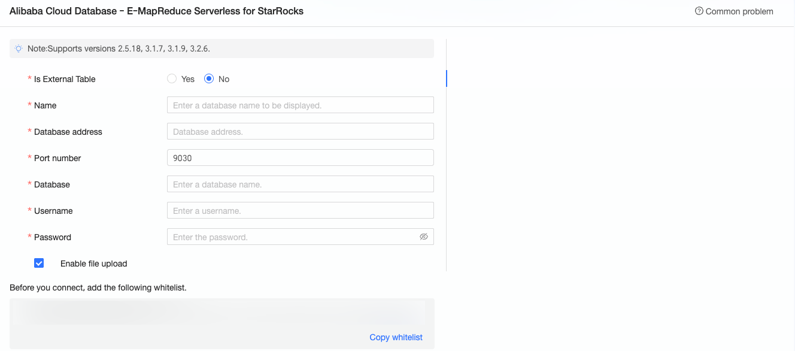
Task: Click into the Username field
Action: tap(300, 210)
